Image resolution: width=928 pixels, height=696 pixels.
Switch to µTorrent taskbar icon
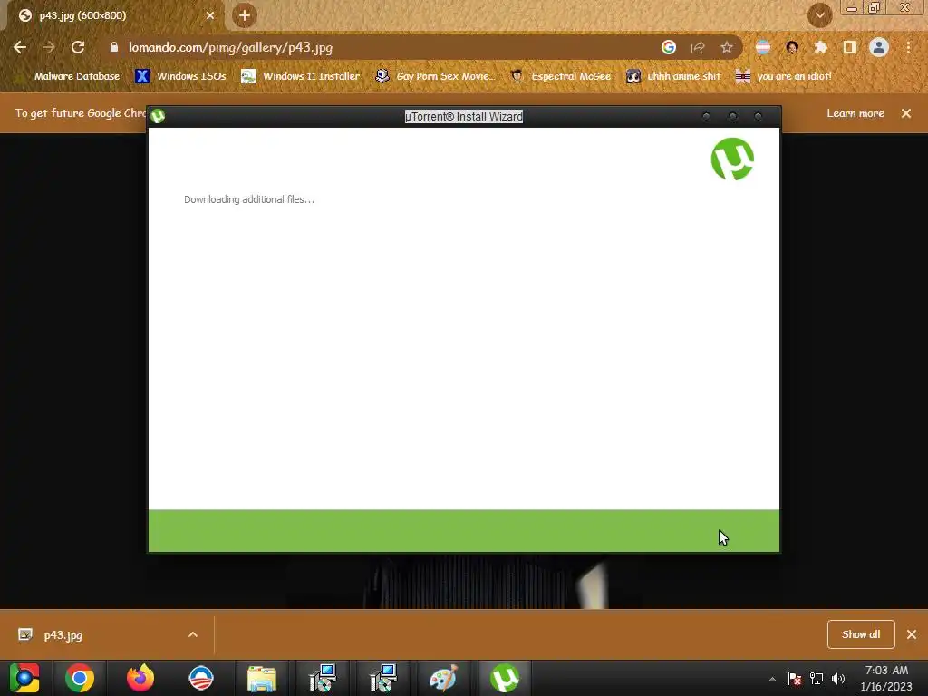[505, 678]
